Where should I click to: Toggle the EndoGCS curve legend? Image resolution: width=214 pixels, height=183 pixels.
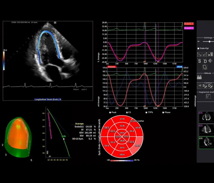189,28
